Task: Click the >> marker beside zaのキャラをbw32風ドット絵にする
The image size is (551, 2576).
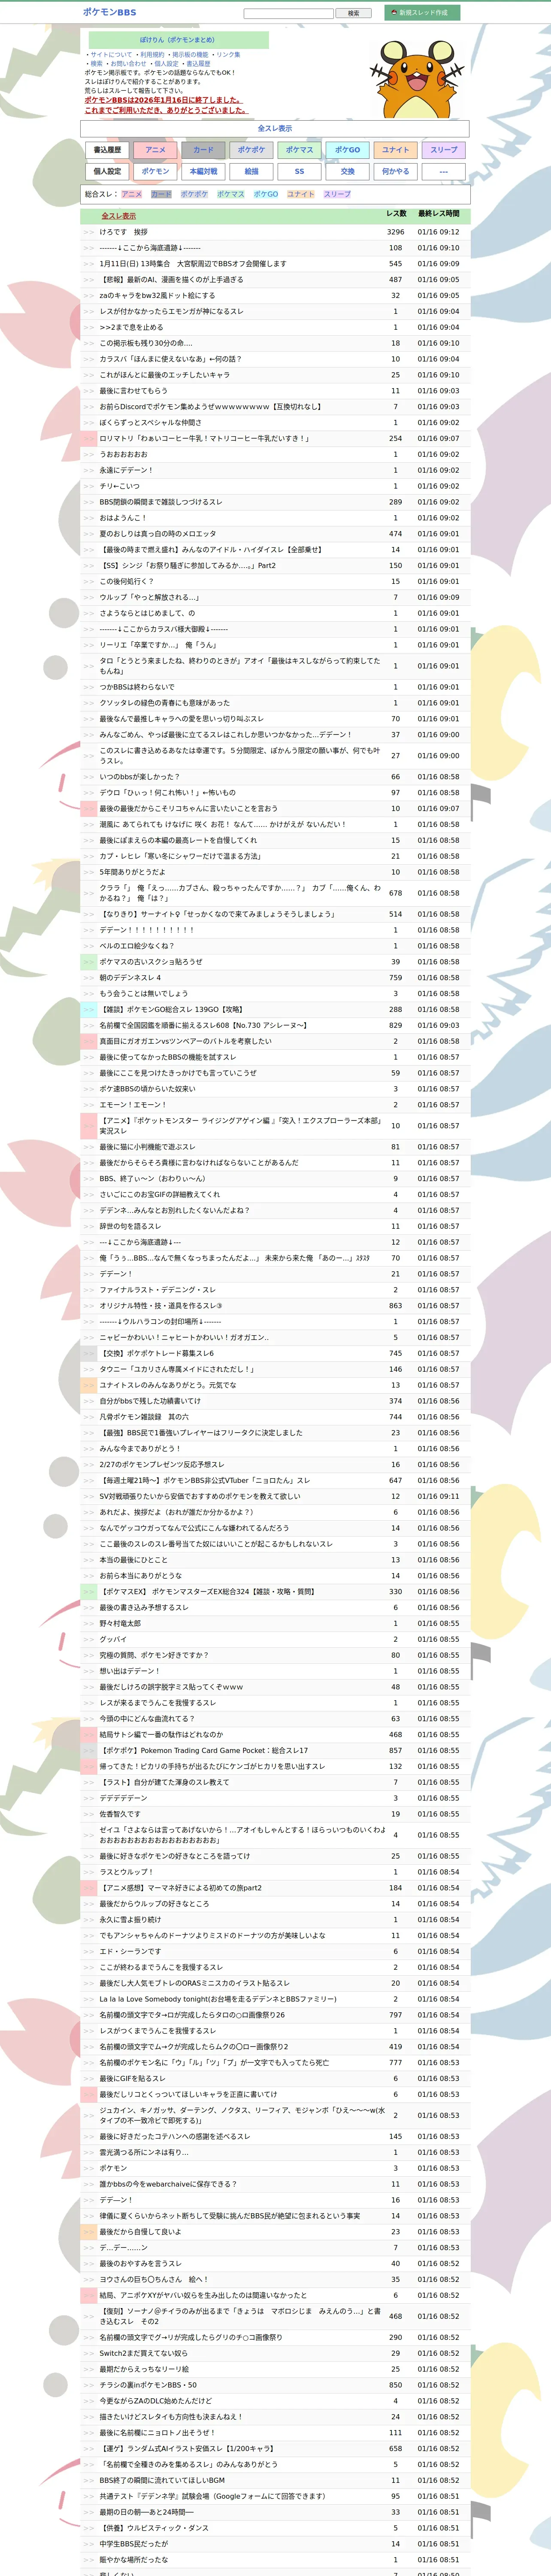Action: click(89, 295)
